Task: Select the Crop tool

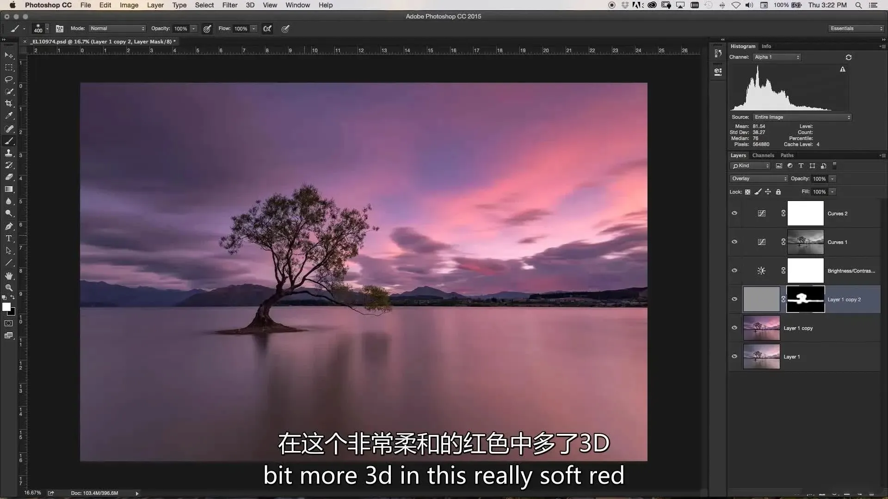Action: coord(9,103)
